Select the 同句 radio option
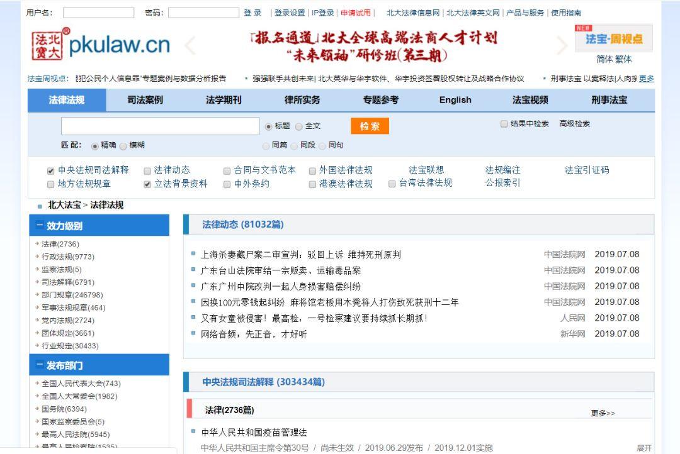This screenshot has width=680, height=454. tap(322, 146)
